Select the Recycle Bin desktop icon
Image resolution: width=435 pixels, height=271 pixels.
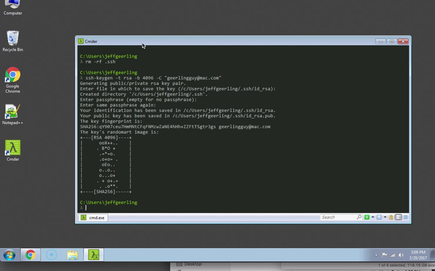click(13, 41)
